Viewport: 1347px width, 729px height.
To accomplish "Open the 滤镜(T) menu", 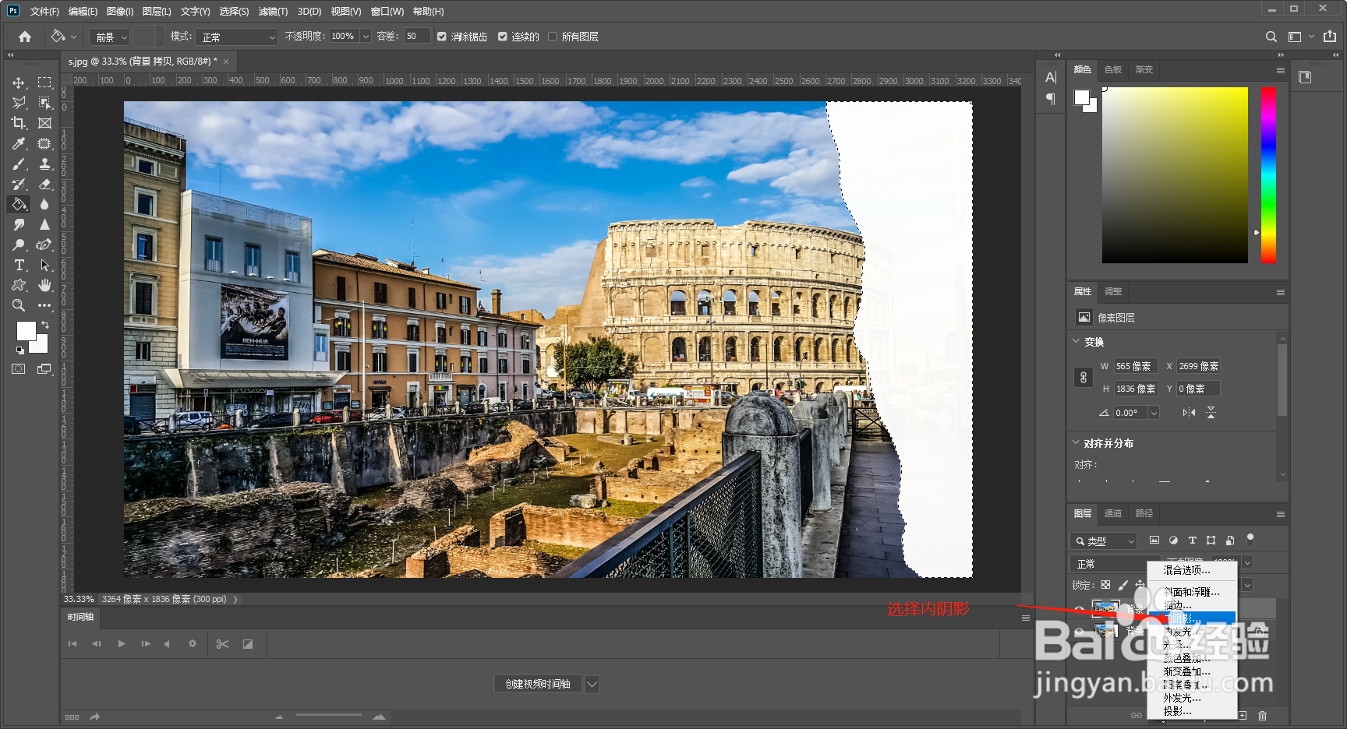I will (273, 12).
